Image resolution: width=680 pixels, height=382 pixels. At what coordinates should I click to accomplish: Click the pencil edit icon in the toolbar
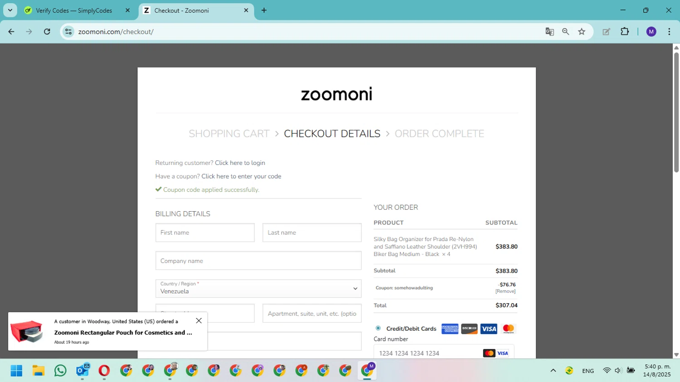606,32
